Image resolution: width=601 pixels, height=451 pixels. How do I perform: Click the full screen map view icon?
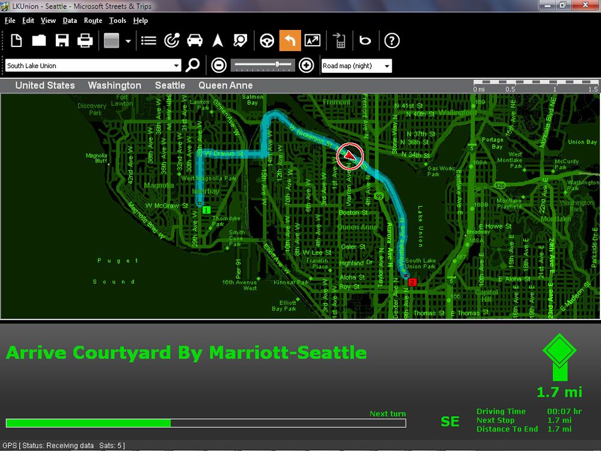313,40
